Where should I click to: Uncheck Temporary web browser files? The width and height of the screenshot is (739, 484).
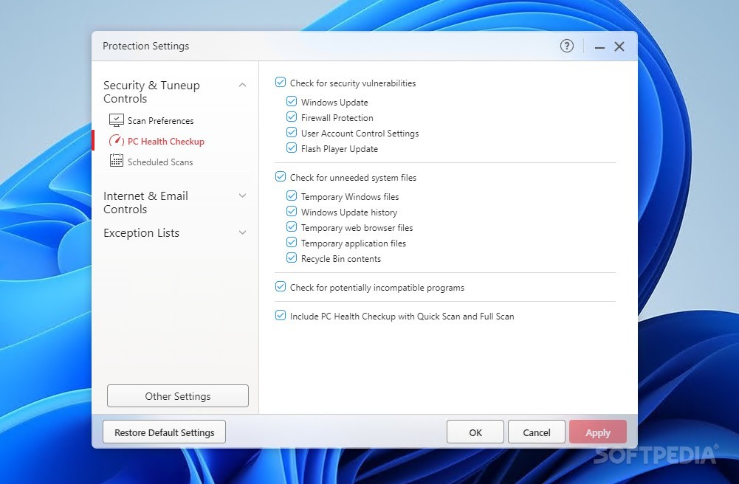coord(292,227)
